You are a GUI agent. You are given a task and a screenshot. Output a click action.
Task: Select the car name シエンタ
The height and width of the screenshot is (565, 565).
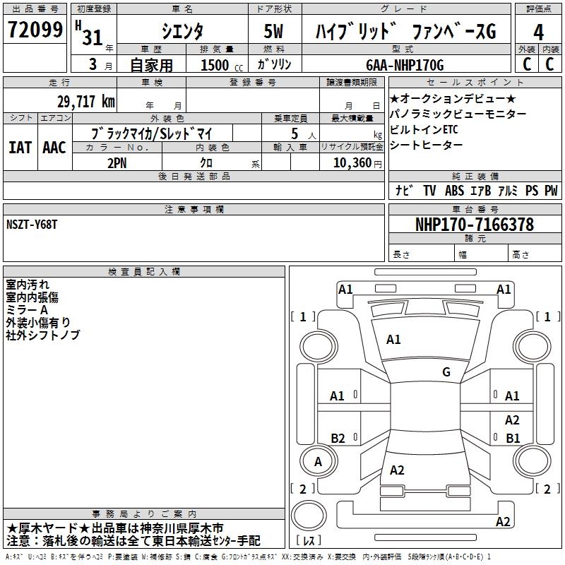click(x=182, y=31)
